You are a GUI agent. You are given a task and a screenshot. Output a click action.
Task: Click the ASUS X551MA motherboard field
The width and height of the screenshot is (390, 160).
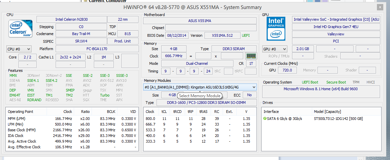[200, 21]
